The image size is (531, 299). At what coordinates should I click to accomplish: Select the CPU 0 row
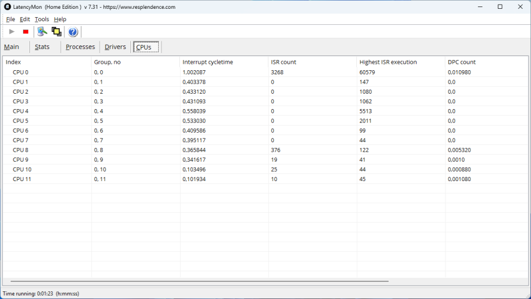(x=21, y=73)
